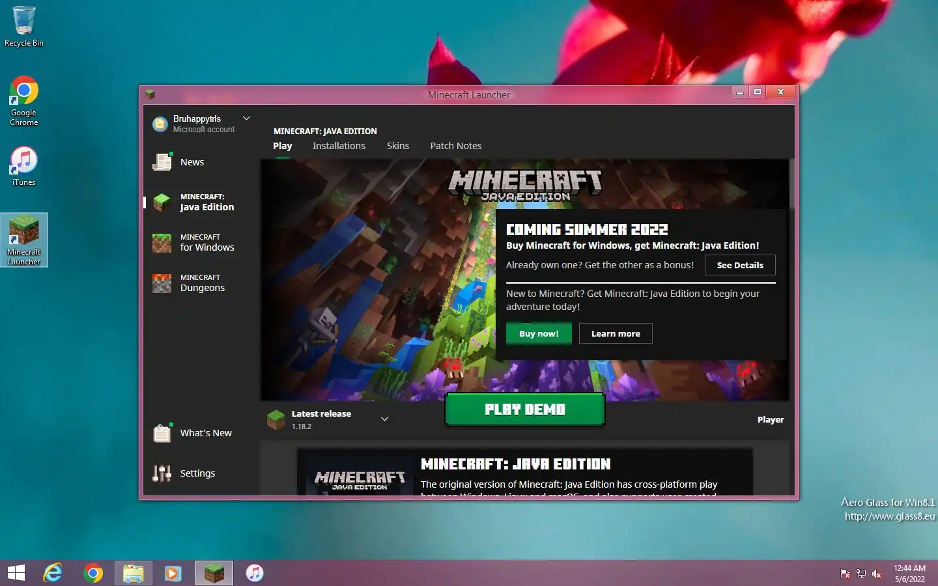938x586 pixels.
Task: Open Internet Explorer from the taskbar
Action: tap(53, 573)
